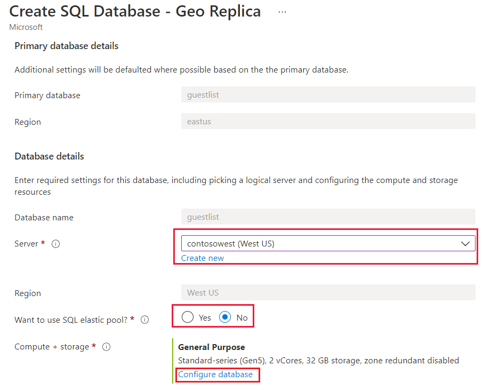
Task: Click the Want to use SQL elastic pool label
Action: [x=71, y=320]
